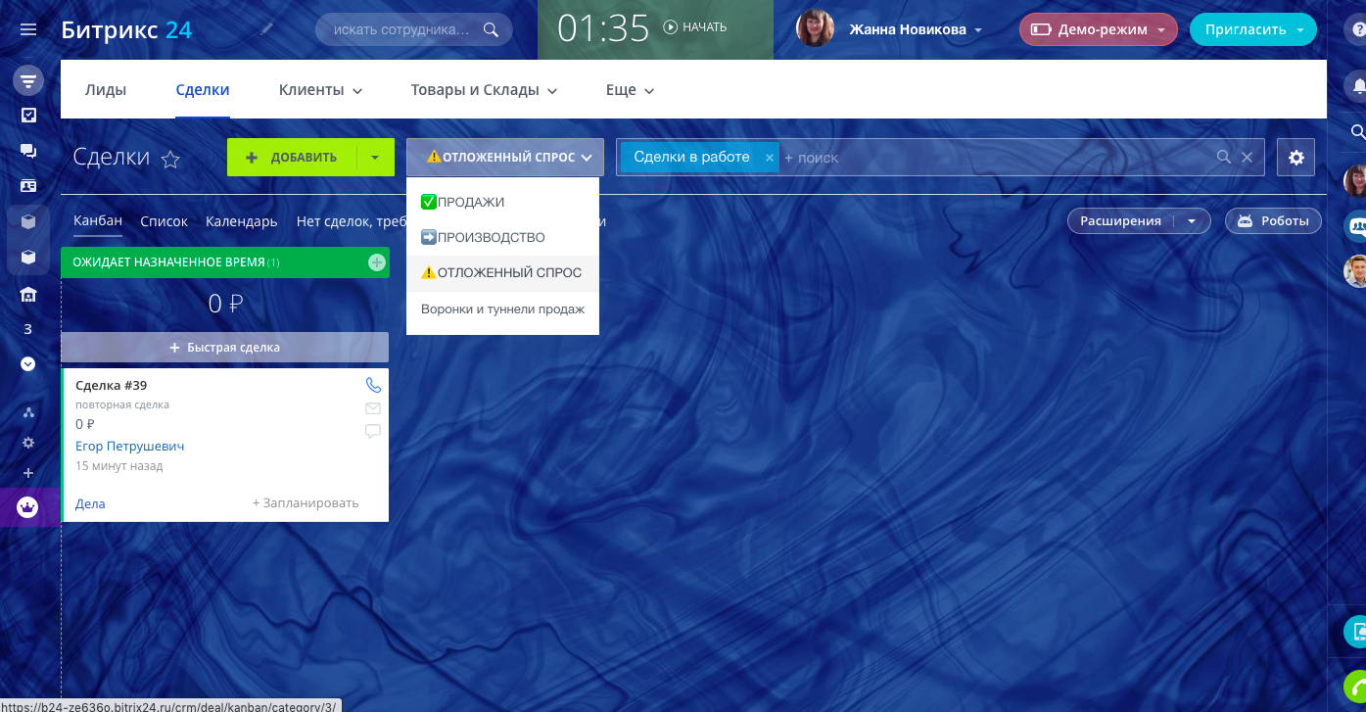Start the timer with НАЧАТЬ
Viewport: 1366px width, 712px height.
pyautogui.click(x=695, y=27)
